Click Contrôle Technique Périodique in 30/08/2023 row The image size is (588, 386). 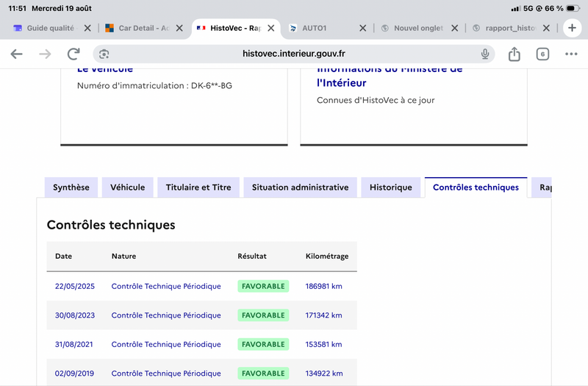[166, 315]
